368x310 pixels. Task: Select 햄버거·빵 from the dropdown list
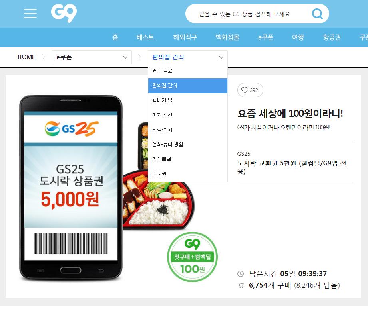(x=188, y=100)
